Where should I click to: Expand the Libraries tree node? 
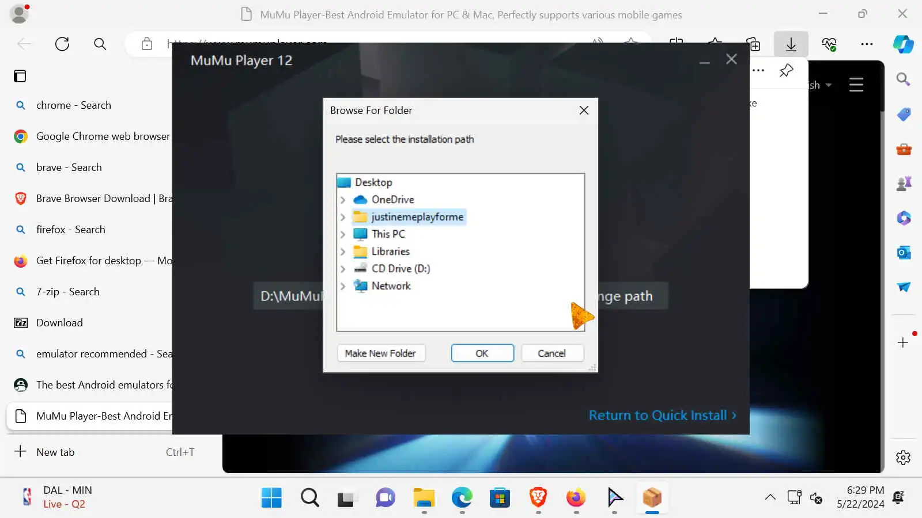tap(343, 252)
